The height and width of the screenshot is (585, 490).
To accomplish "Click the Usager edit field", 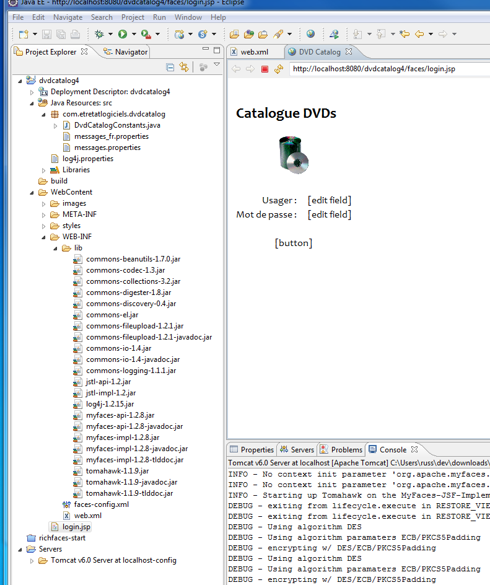I will [x=330, y=200].
